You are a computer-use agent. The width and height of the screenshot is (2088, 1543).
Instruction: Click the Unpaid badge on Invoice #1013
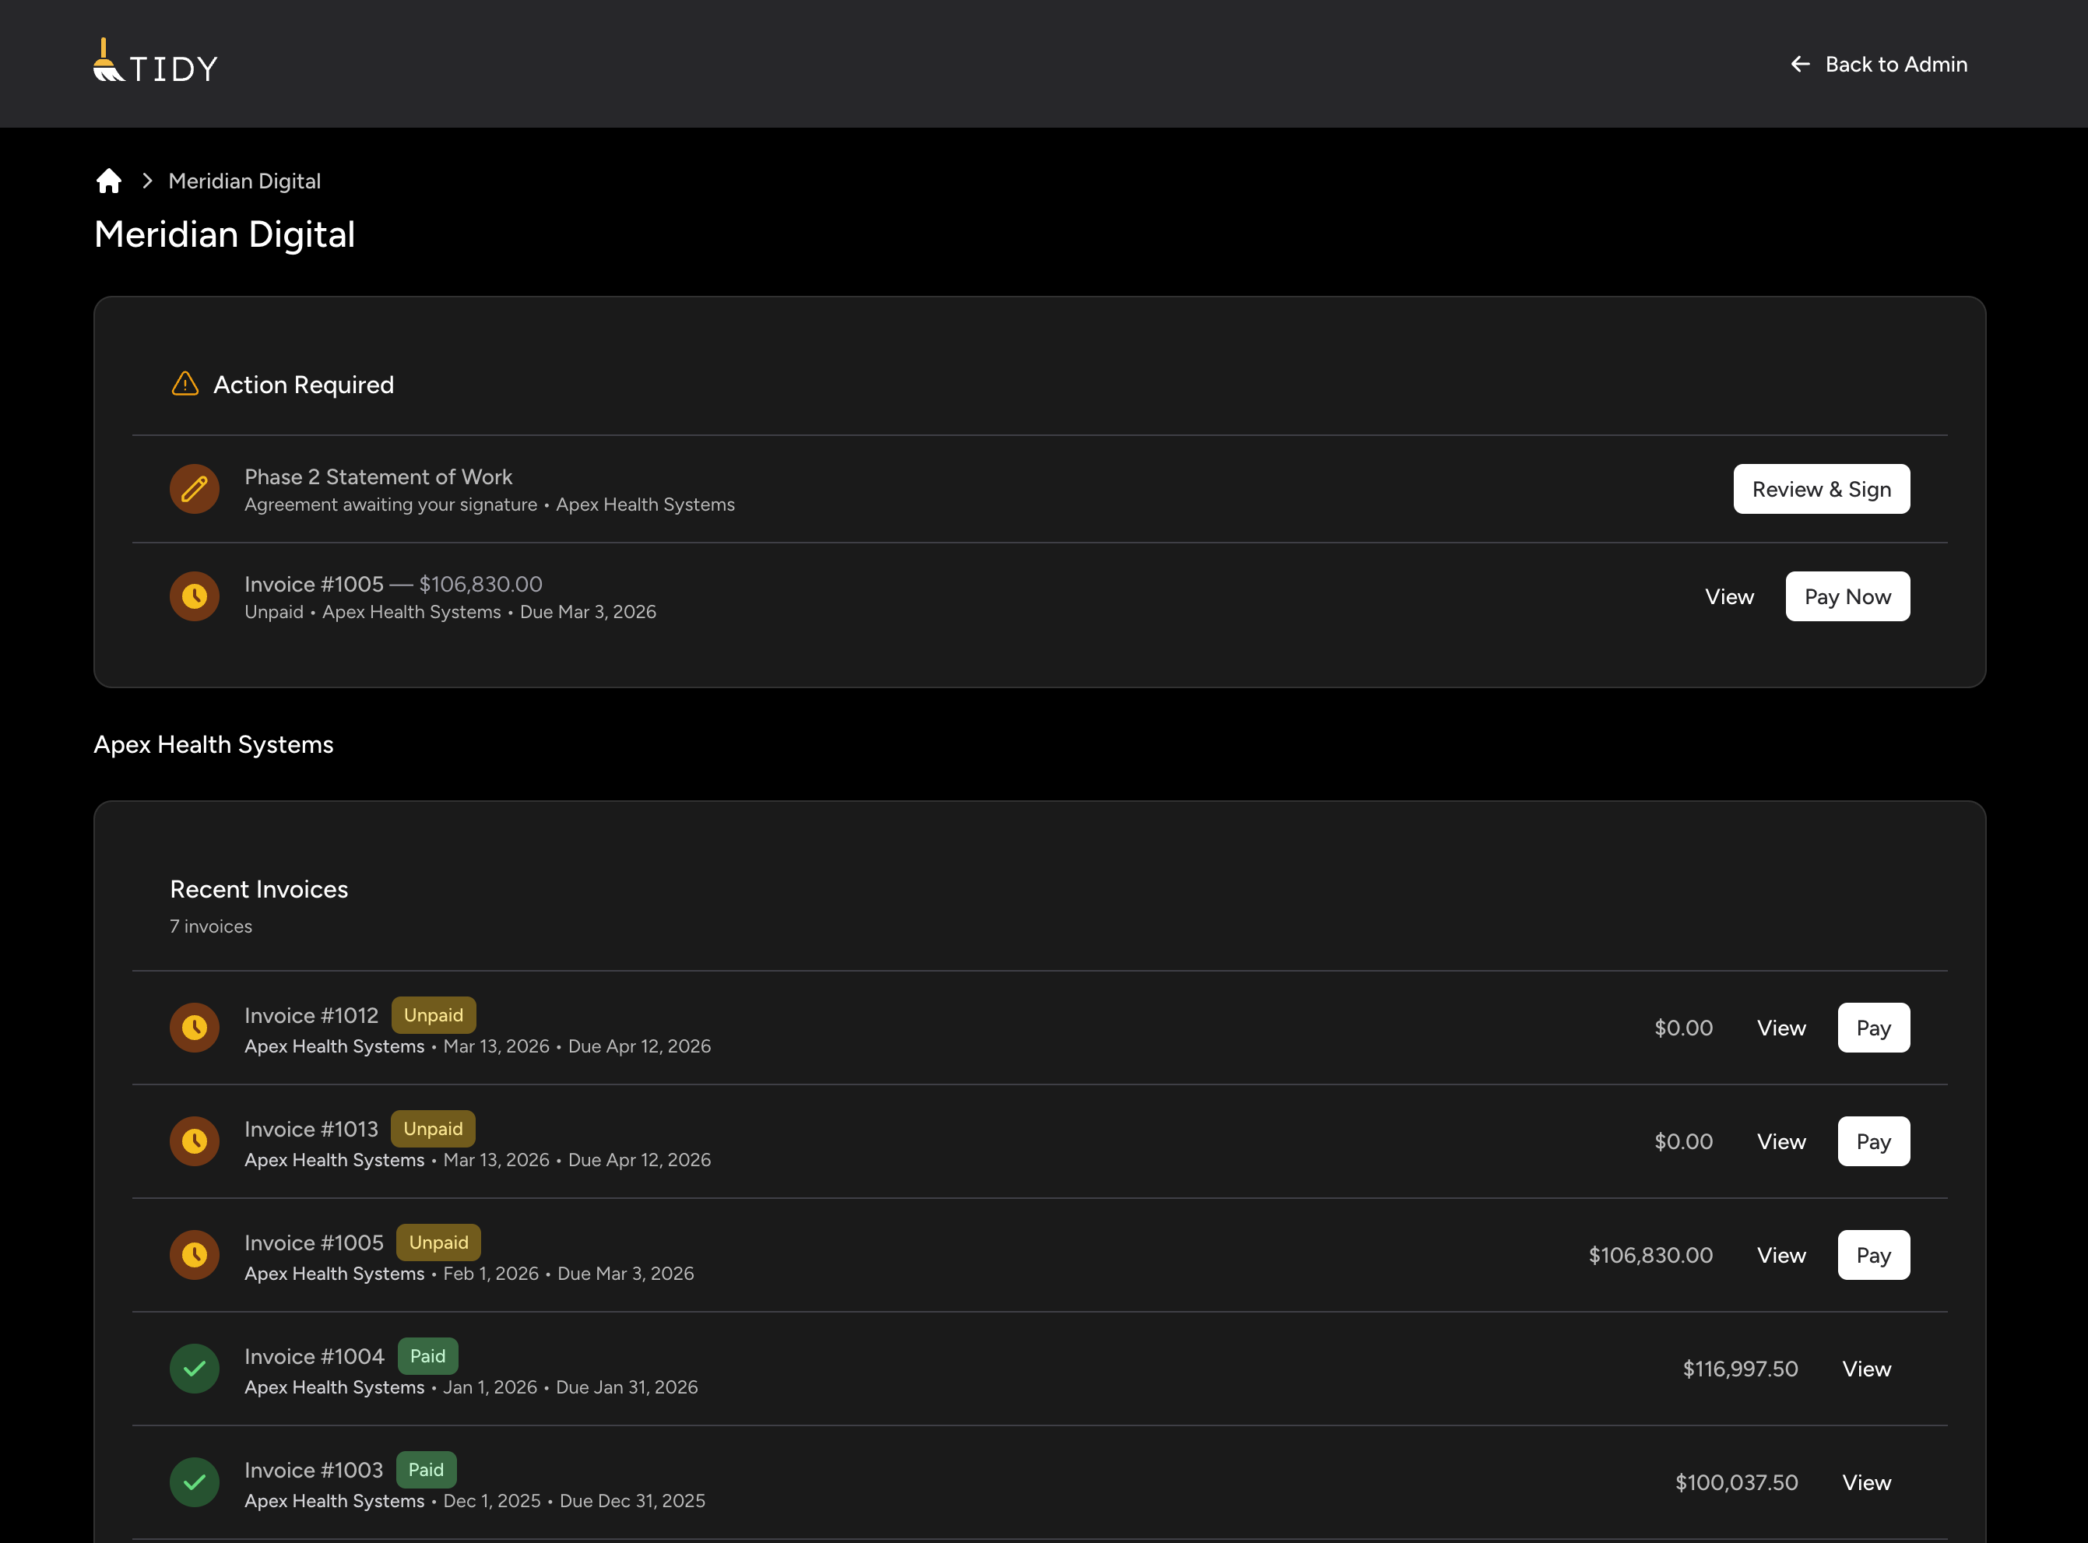432,1128
